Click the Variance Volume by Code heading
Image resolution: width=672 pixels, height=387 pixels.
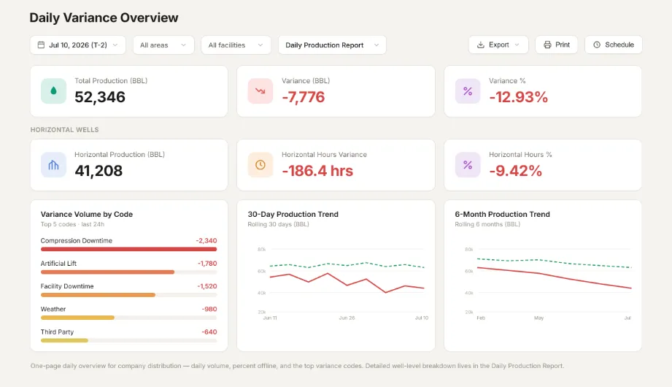tap(87, 214)
